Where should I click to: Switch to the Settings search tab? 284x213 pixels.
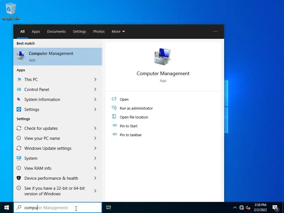point(79,32)
